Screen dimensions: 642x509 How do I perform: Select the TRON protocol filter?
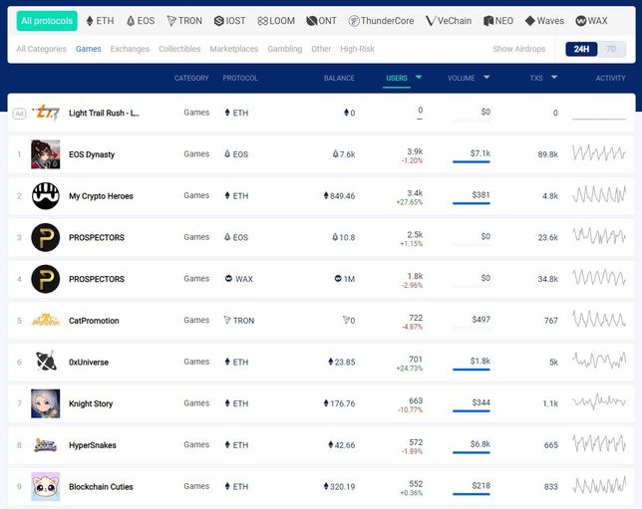click(184, 21)
